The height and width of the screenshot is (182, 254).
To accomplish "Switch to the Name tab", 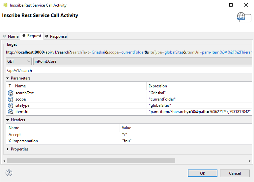I will click(11, 36).
